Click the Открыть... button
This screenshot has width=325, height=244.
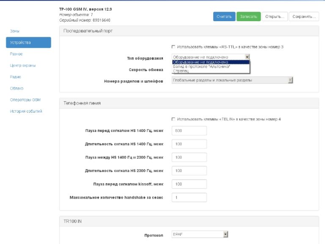click(275, 17)
